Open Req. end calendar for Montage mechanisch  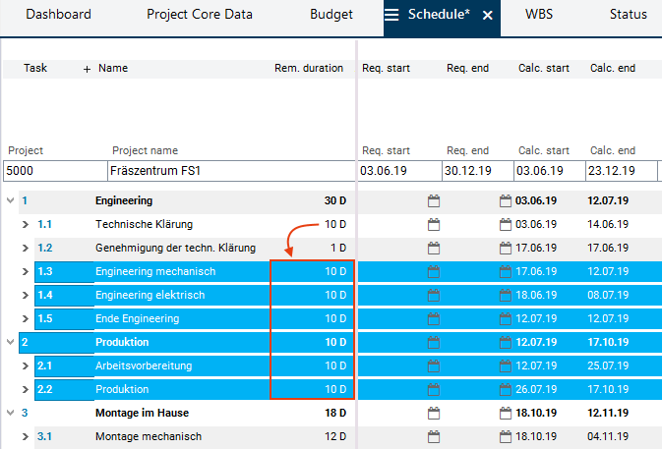[434, 436]
